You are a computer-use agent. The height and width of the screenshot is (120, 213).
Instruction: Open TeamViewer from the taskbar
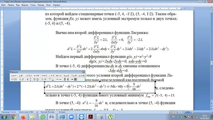(82, 117)
